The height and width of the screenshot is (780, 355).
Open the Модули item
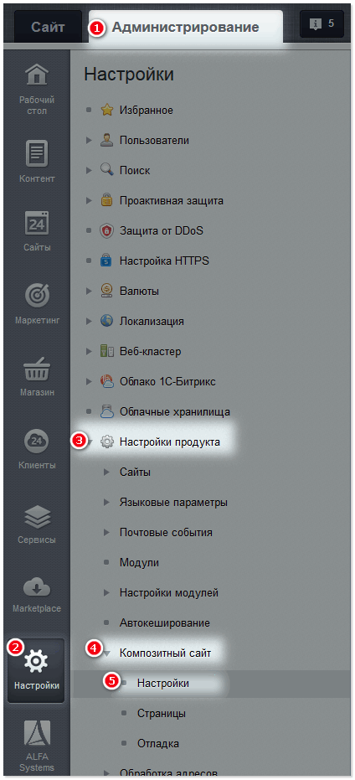pos(139,563)
